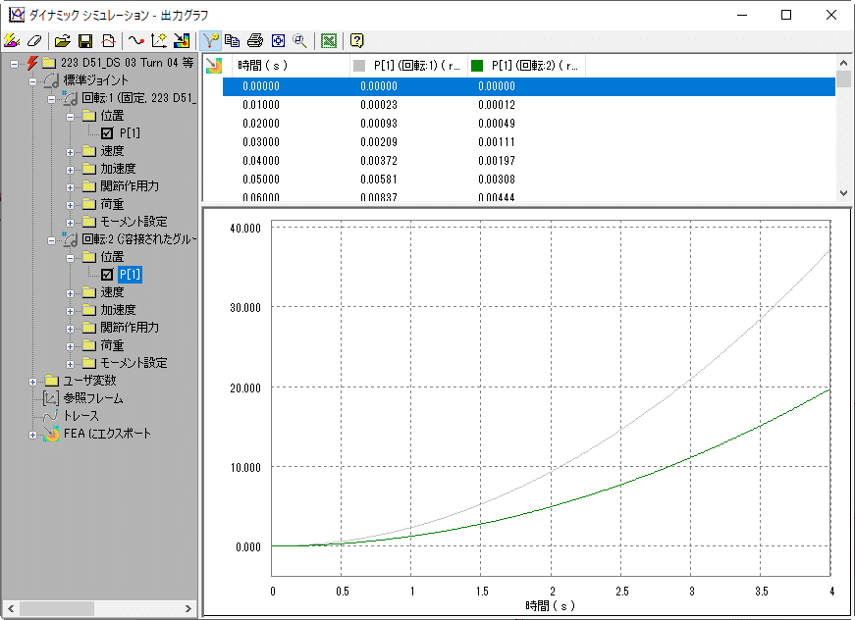The width and height of the screenshot is (855, 620).
Task: Collapse the root 223 D51_DS tree node
Action: 14,64
